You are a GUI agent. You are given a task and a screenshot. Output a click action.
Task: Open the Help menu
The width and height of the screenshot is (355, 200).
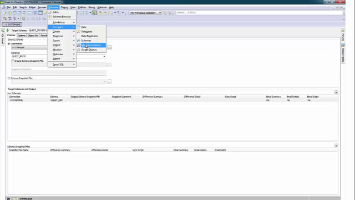coord(111,7)
